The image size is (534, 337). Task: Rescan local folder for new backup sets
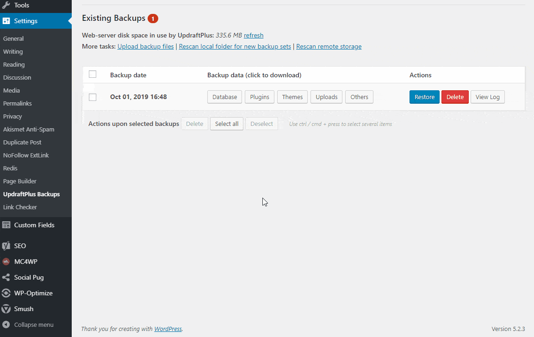pos(235,46)
